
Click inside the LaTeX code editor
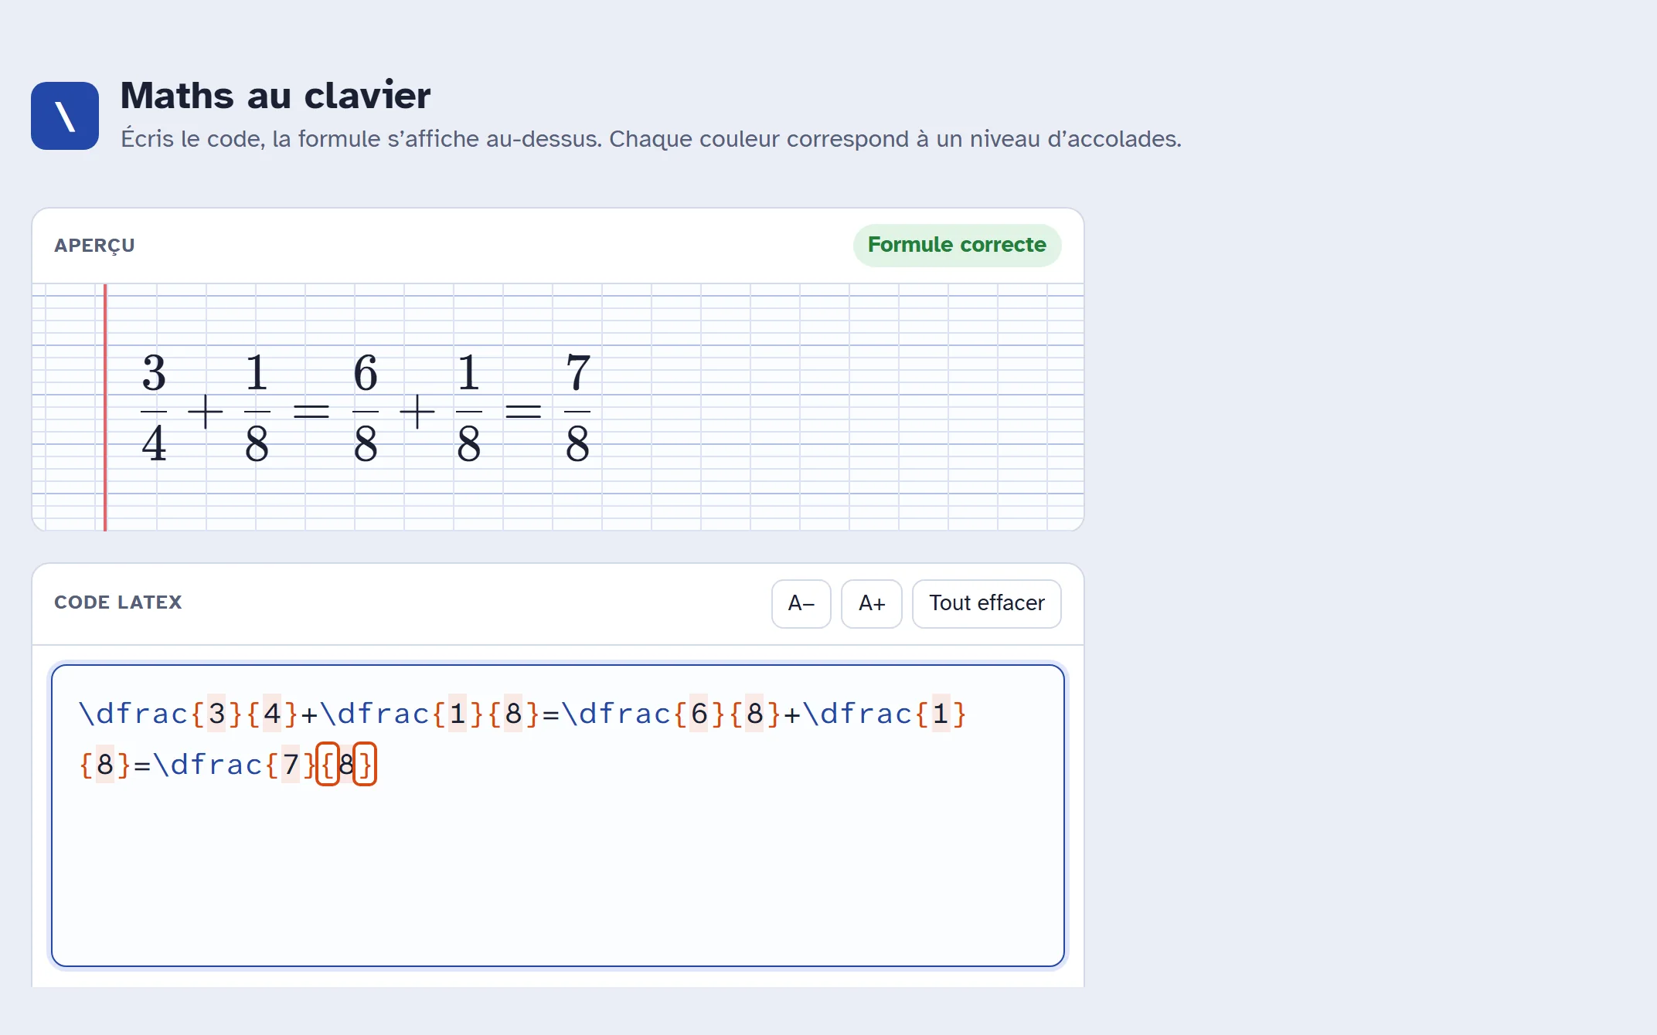(x=558, y=816)
